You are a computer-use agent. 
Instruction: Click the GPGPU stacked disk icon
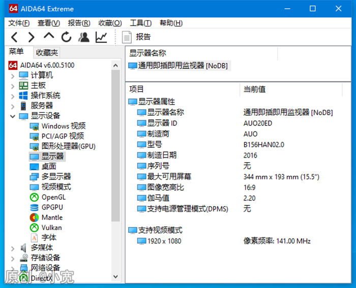point(34,207)
